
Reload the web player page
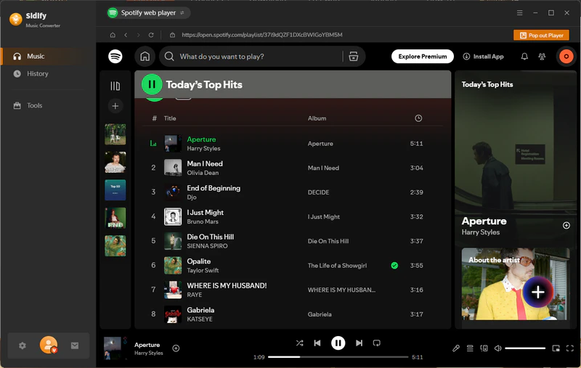pos(151,35)
